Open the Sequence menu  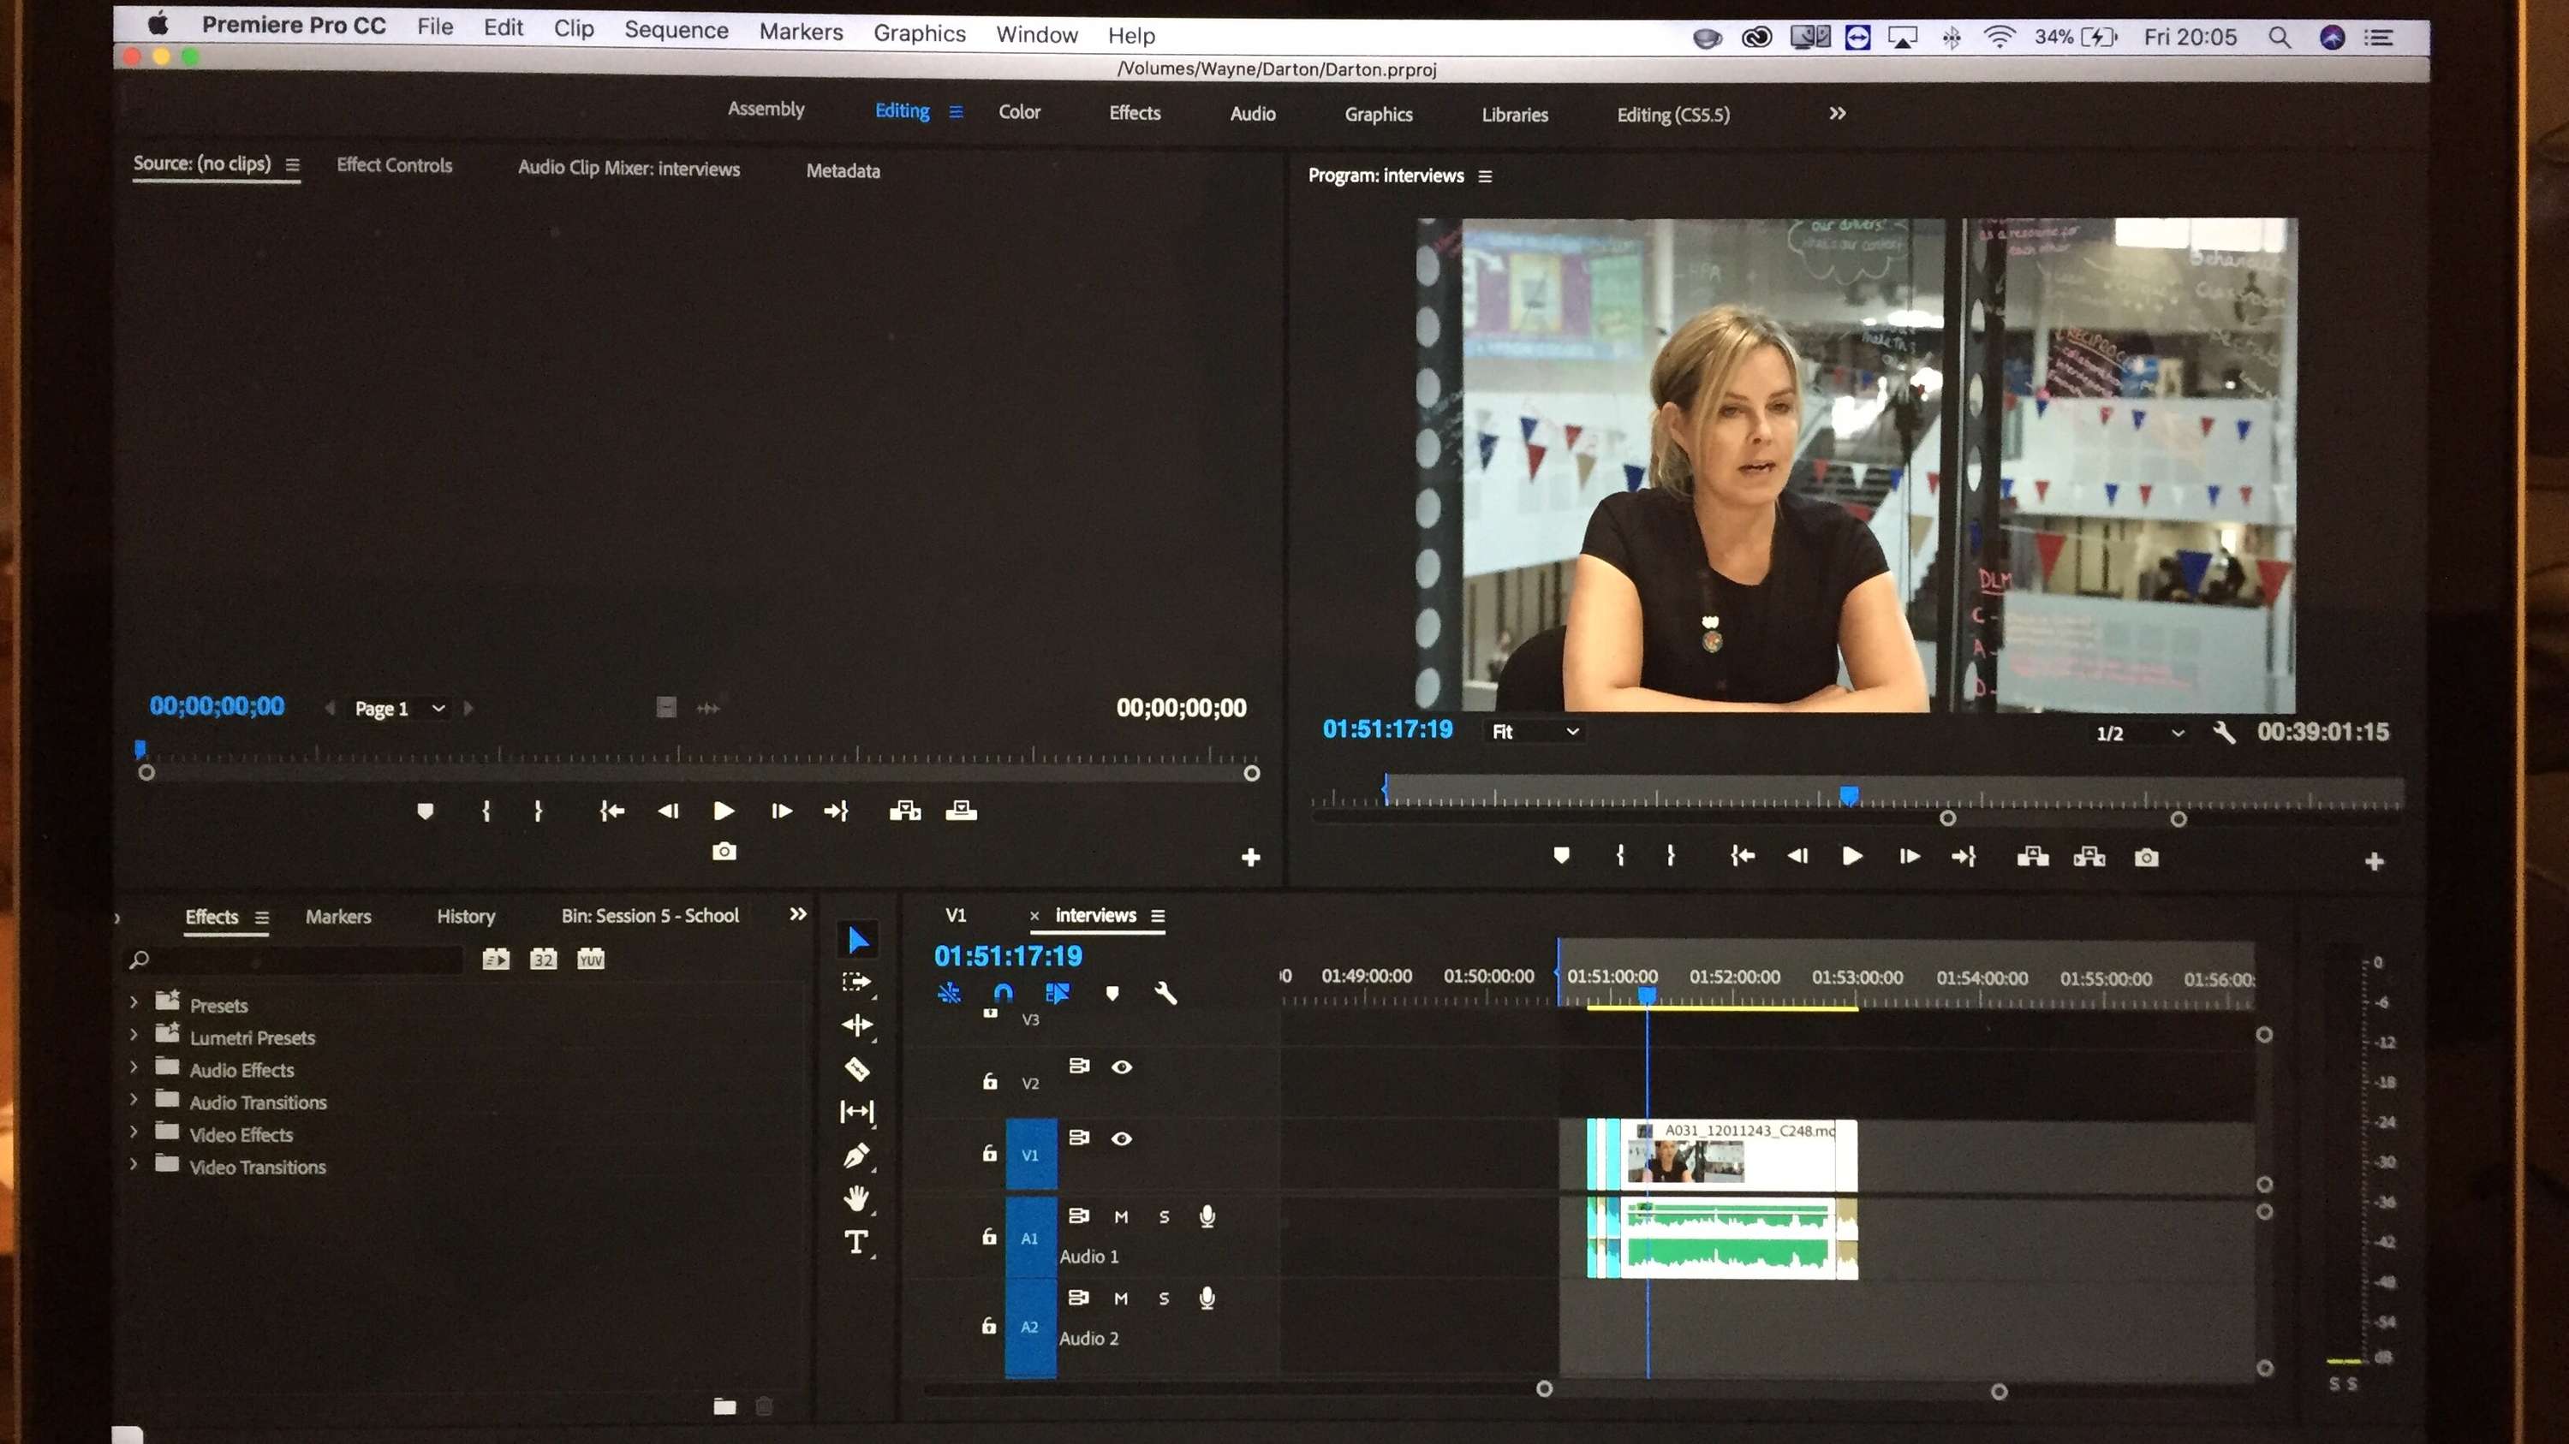[677, 30]
